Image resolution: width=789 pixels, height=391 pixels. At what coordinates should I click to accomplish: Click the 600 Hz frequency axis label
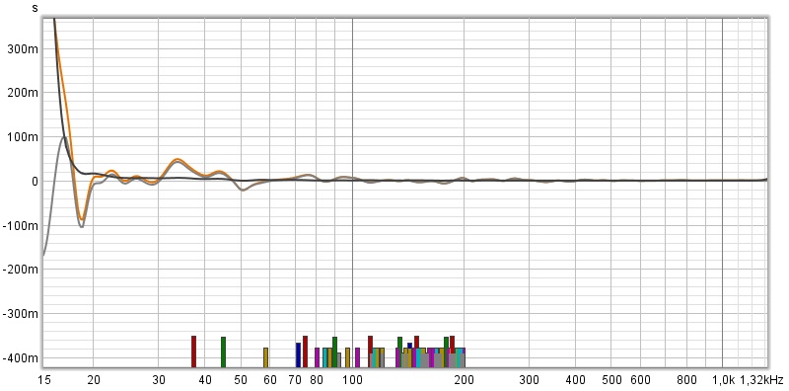pyautogui.click(x=640, y=380)
